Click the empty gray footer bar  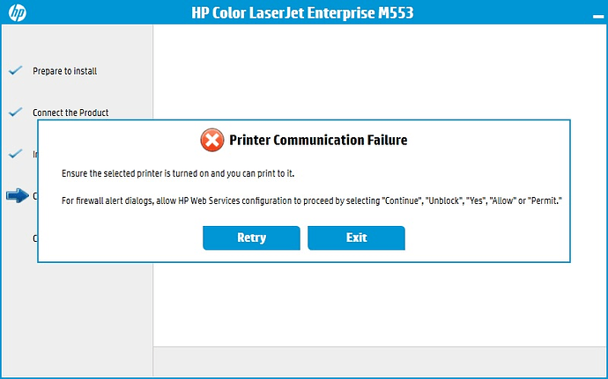[379, 361]
